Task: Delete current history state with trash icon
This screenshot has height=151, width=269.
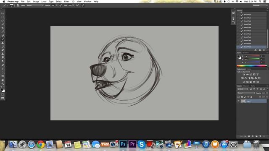Action: 264,50
